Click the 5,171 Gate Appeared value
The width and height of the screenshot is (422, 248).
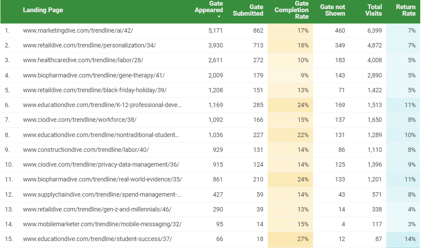215,30
